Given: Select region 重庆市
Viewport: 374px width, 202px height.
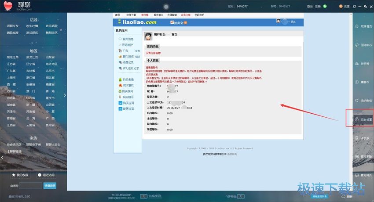Looking at the screenshot, I should (x=50, y=98).
